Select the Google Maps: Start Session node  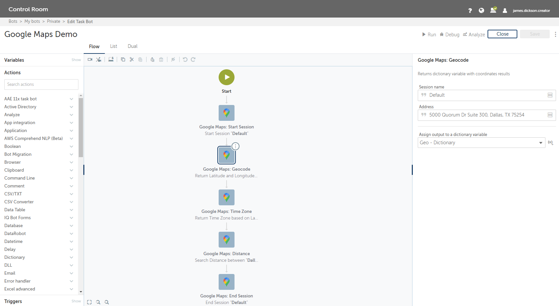227,113
